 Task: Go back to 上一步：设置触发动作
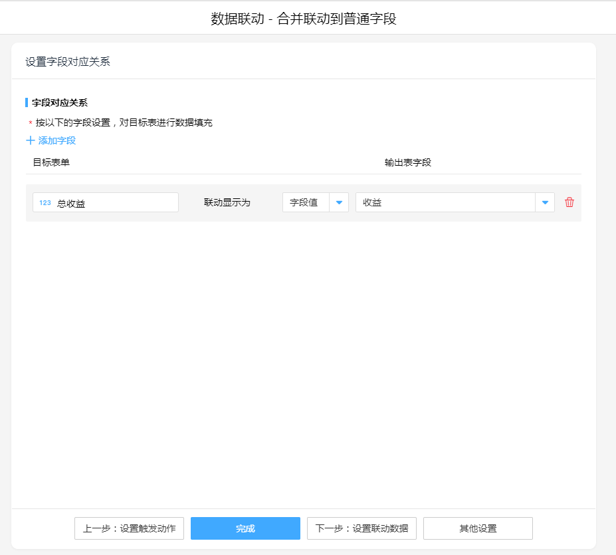tap(129, 528)
